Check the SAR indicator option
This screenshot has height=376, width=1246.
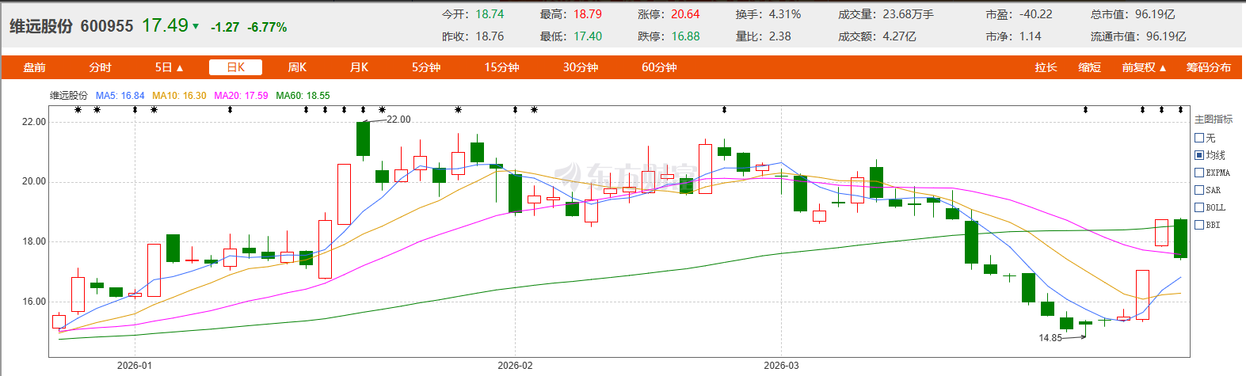click(x=1199, y=190)
